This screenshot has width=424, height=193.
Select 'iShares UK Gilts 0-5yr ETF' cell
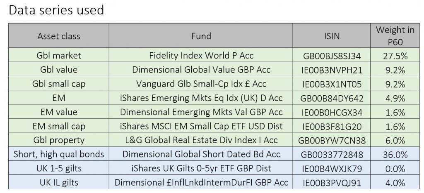pos(201,168)
